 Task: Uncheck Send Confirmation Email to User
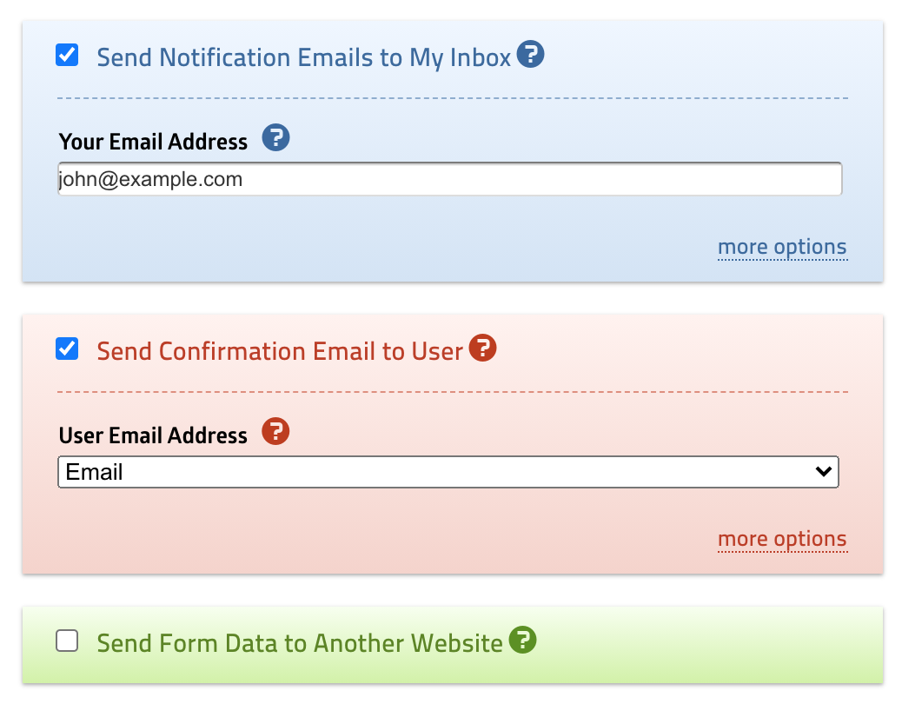[x=67, y=349]
